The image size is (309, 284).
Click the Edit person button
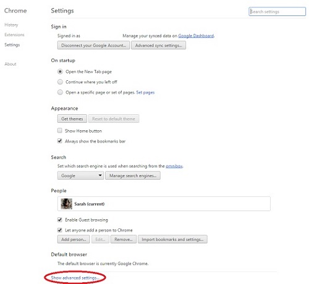coord(100,240)
